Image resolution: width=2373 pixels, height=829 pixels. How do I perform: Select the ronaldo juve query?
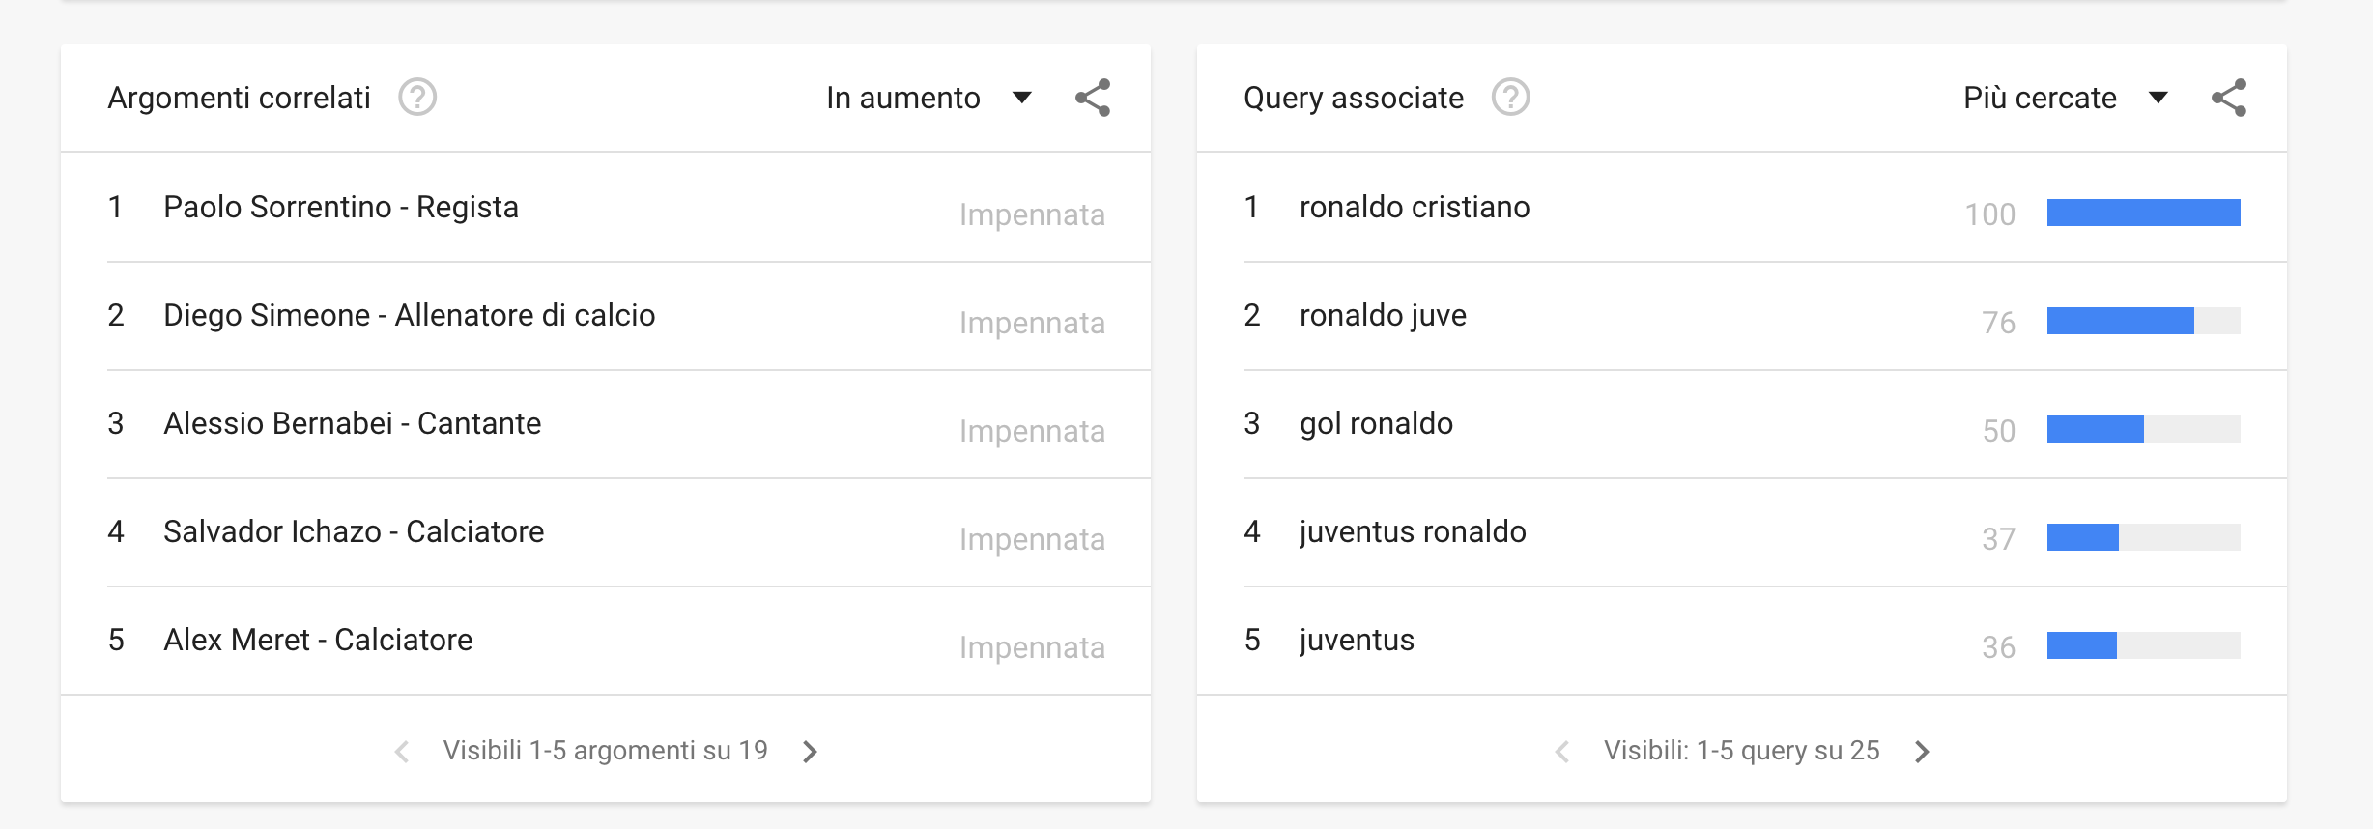pyautogui.click(x=1383, y=315)
